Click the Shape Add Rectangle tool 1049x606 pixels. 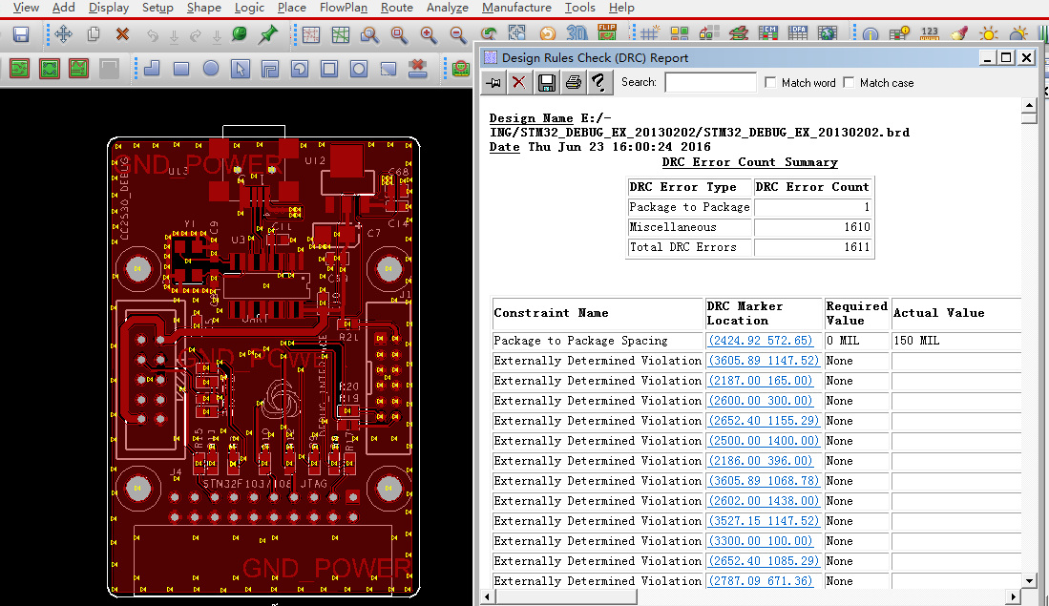click(x=181, y=69)
